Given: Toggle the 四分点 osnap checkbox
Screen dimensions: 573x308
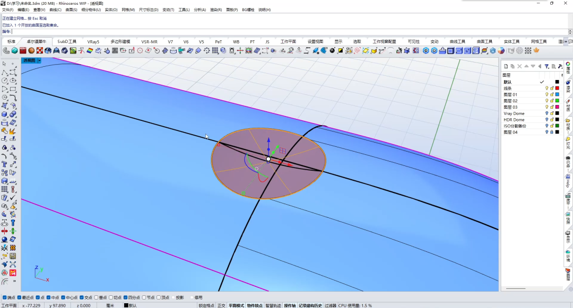Looking at the screenshot, I should click(126, 297).
